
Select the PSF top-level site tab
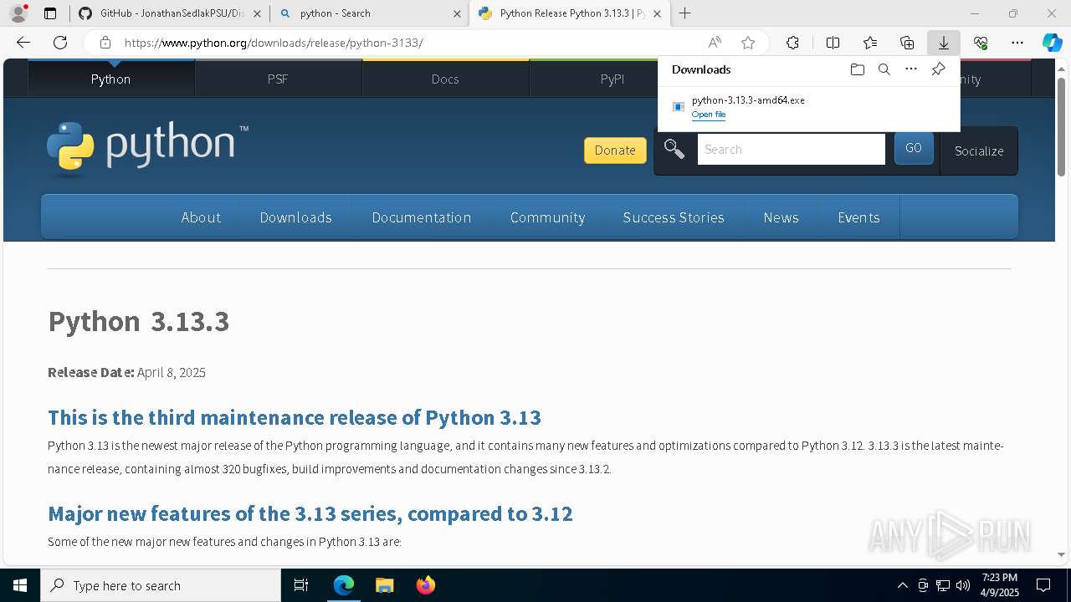coord(278,79)
